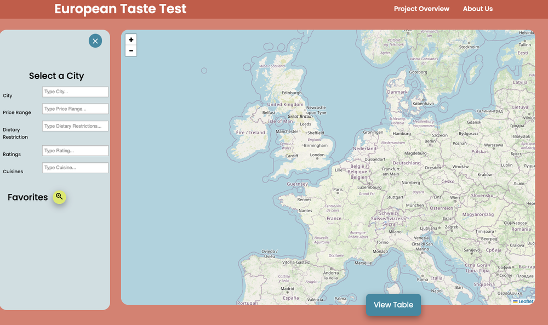The image size is (548, 325).
Task: Click Paris on the map
Action: pos(338,190)
